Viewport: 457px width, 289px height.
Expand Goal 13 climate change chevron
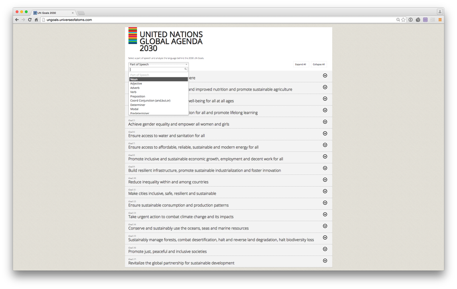[325, 214]
